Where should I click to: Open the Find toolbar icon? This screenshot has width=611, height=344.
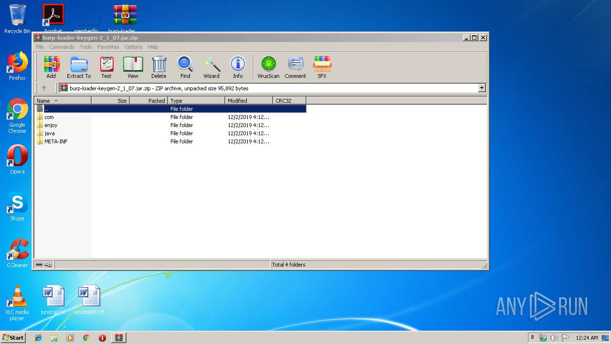click(x=185, y=67)
